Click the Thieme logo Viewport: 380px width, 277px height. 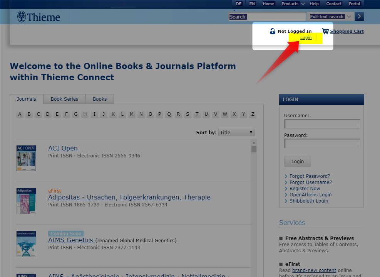point(39,17)
